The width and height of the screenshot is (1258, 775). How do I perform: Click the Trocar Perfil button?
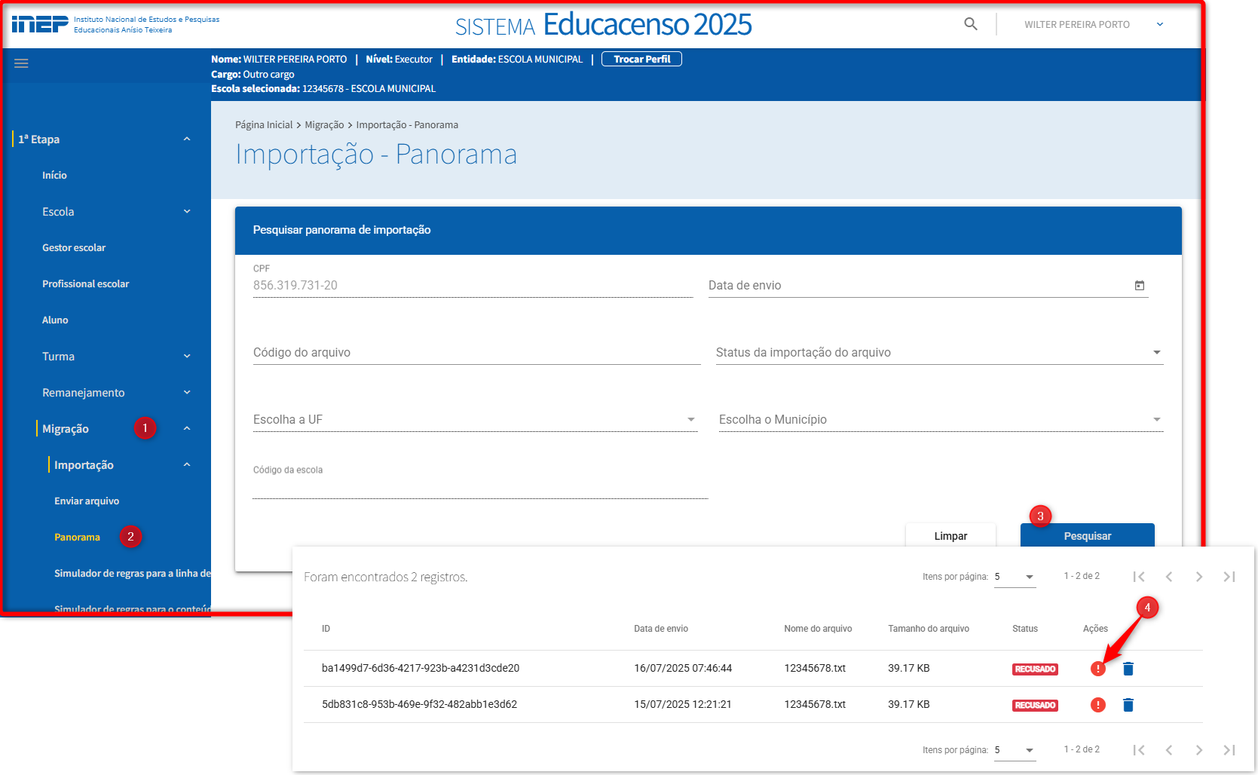pyautogui.click(x=641, y=59)
